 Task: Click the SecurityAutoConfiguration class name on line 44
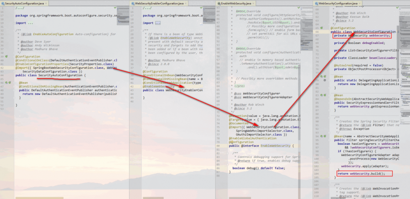click(60, 75)
